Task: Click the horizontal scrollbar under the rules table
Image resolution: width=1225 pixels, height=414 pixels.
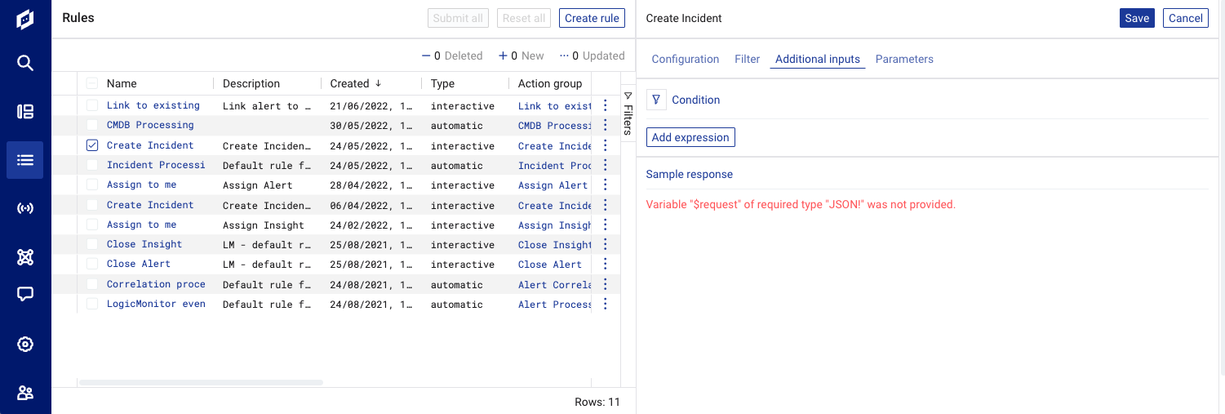Action: 202,382
